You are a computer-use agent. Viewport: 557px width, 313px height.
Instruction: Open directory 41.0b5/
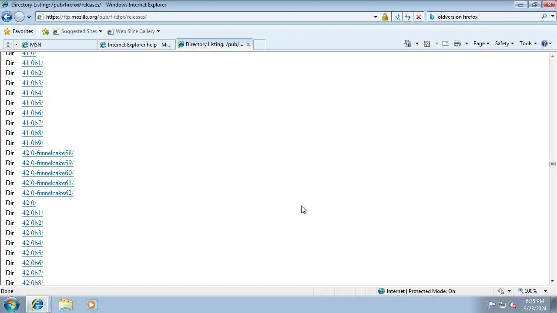pos(33,103)
